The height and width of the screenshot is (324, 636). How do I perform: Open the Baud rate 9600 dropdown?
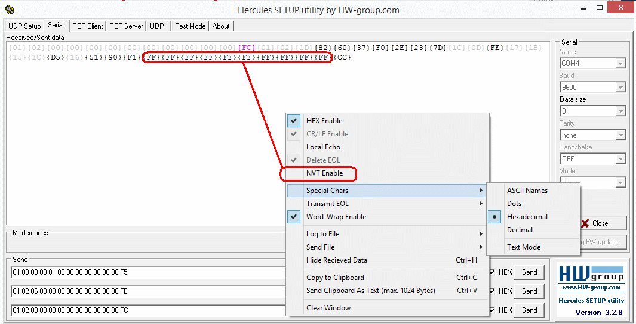point(620,88)
